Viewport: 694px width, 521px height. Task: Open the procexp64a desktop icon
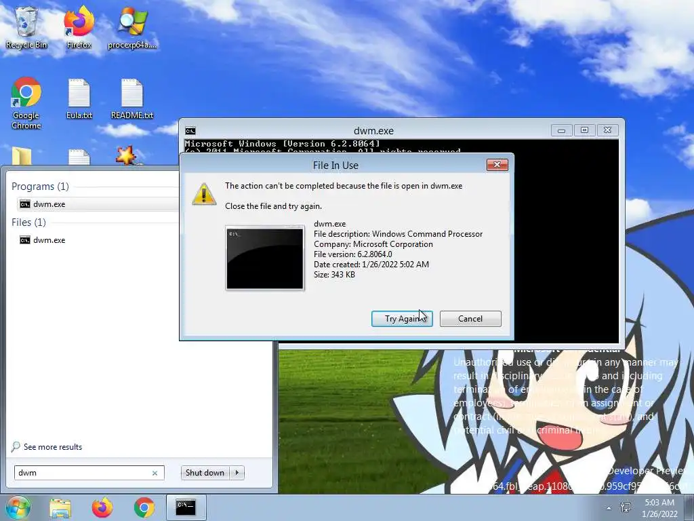(x=132, y=27)
